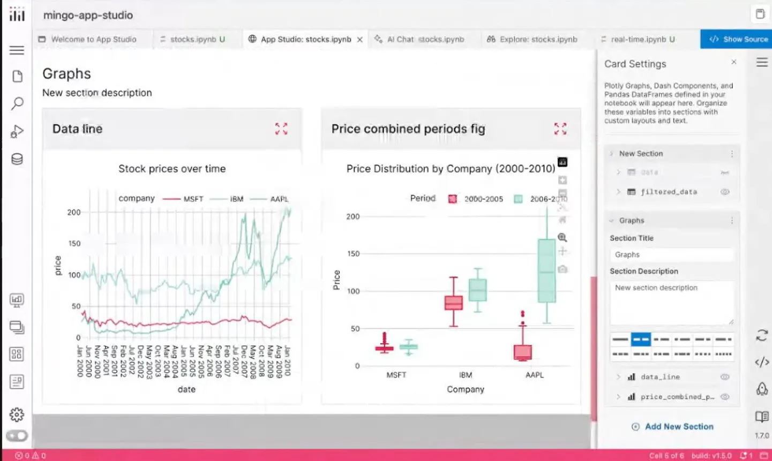Viewport: 772px width, 461px height.
Task: Open the right panel list menu icon
Action: (x=762, y=63)
